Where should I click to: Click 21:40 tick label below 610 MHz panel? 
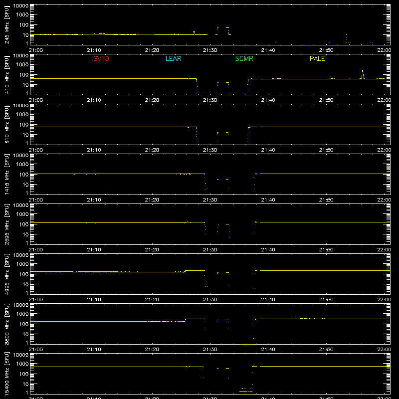click(268, 150)
